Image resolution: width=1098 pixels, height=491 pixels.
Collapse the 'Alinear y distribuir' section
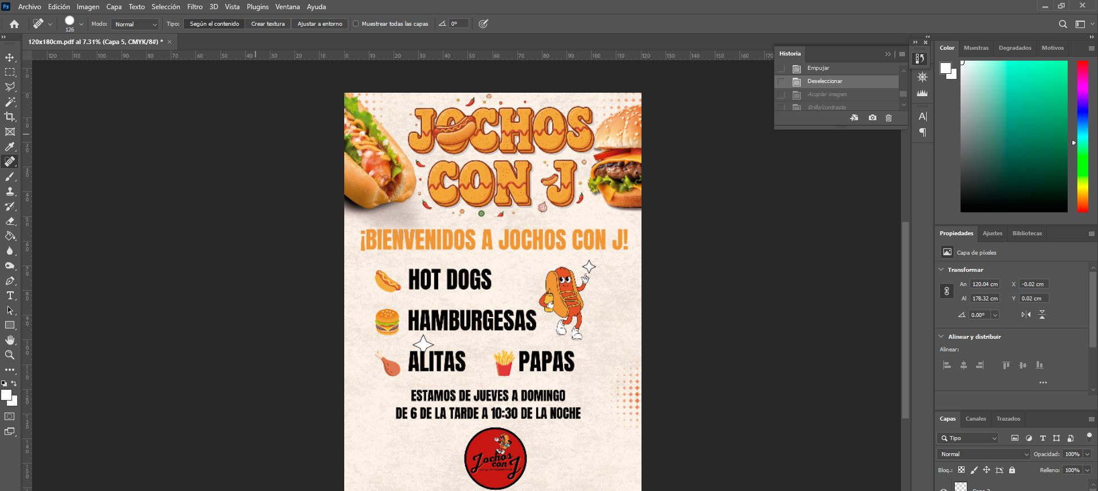(941, 336)
